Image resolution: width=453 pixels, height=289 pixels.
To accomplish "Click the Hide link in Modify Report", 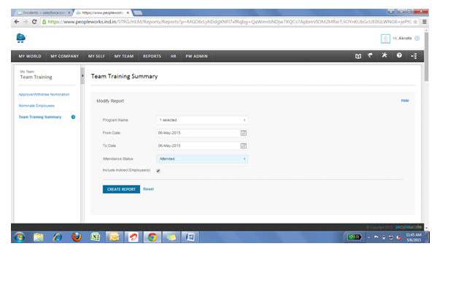I will point(405,100).
